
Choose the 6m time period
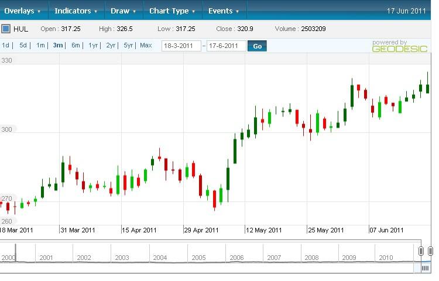click(x=76, y=46)
